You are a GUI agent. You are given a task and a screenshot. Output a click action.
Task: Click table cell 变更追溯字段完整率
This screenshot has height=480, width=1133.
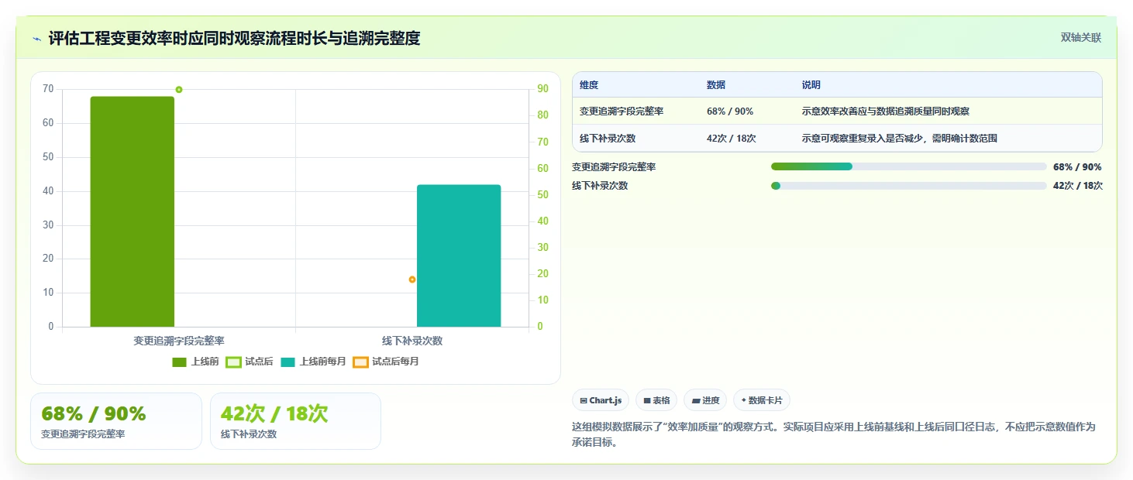pos(622,111)
